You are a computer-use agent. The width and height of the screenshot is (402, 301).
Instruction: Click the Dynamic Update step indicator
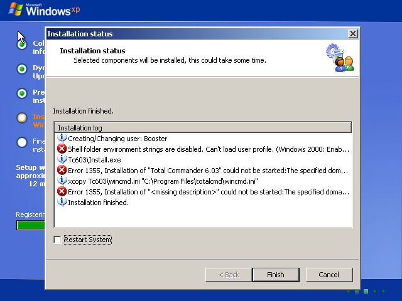(x=22, y=69)
